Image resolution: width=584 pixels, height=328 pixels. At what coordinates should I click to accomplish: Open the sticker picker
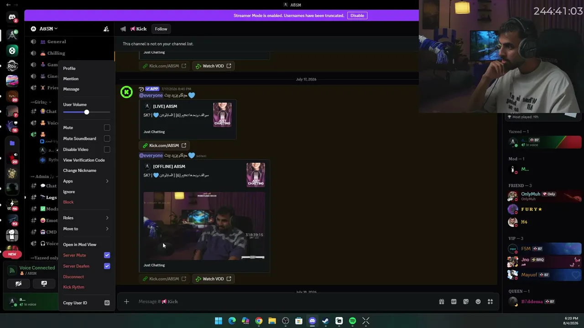tap(466, 302)
